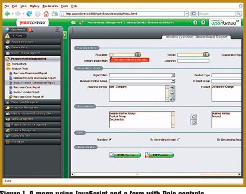Click the expand menu icon at sidebar top right
Image resolution: width=246 pixels, height=194 pixels.
58,30
